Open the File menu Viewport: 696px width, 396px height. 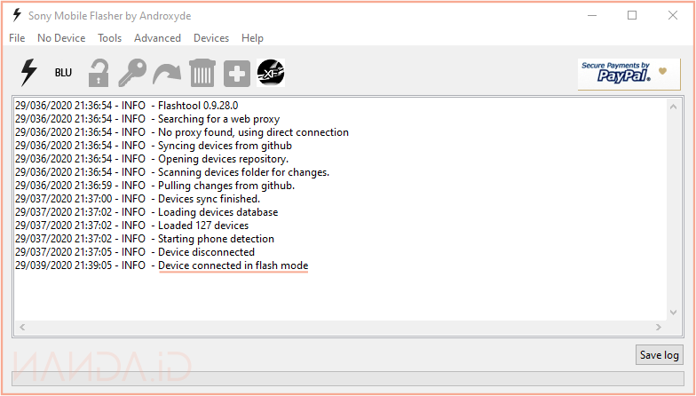[x=17, y=38]
